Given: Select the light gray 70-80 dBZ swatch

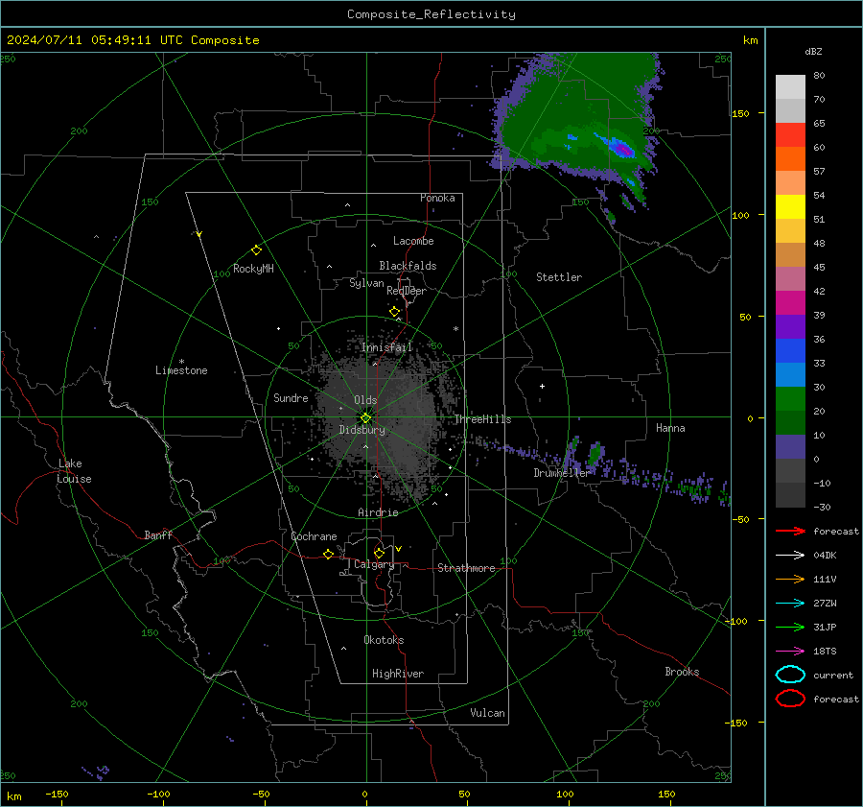Looking at the screenshot, I should 790,86.
